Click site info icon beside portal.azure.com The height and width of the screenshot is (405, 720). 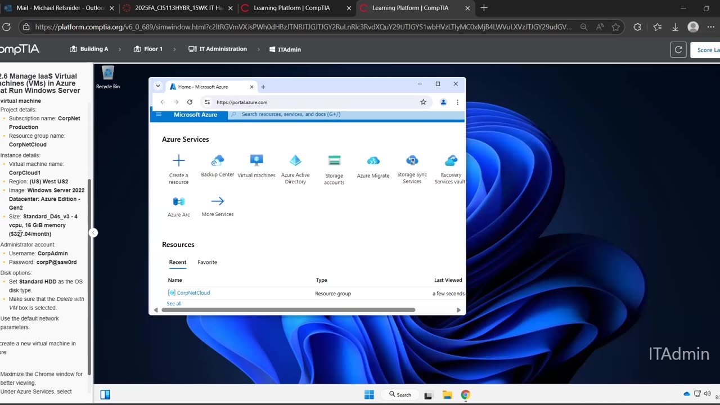pyautogui.click(x=207, y=102)
